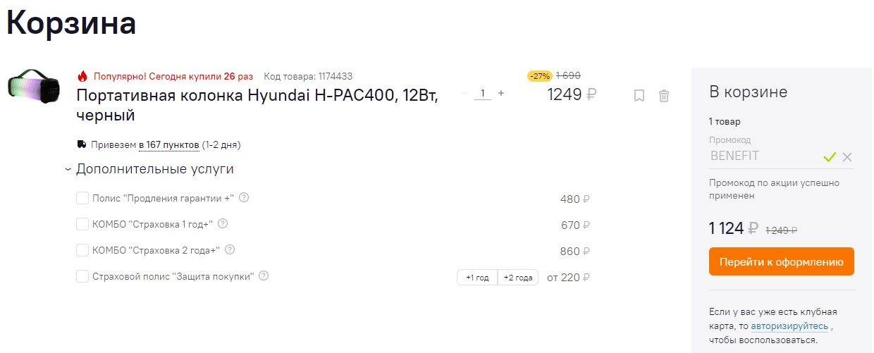Follow the "авторизируйтесь" link

(x=789, y=326)
